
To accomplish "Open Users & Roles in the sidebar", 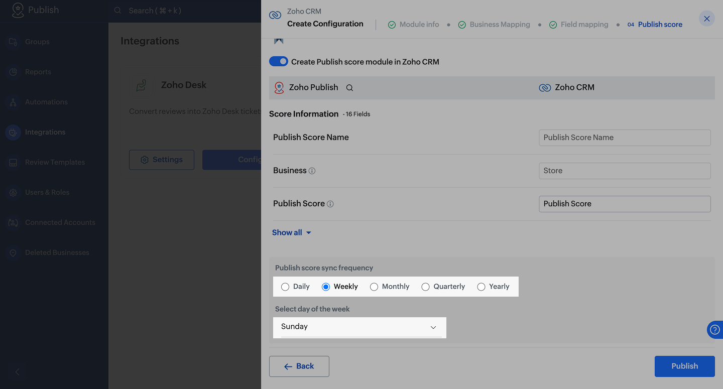I will 47,192.
